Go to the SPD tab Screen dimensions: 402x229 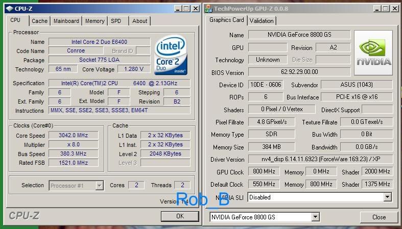click(x=116, y=21)
